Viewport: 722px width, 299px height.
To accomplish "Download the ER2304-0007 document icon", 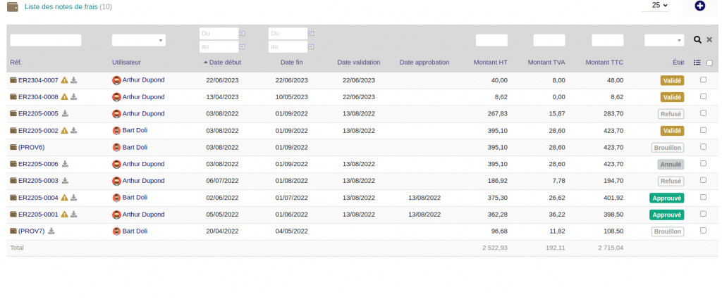I will (73, 80).
